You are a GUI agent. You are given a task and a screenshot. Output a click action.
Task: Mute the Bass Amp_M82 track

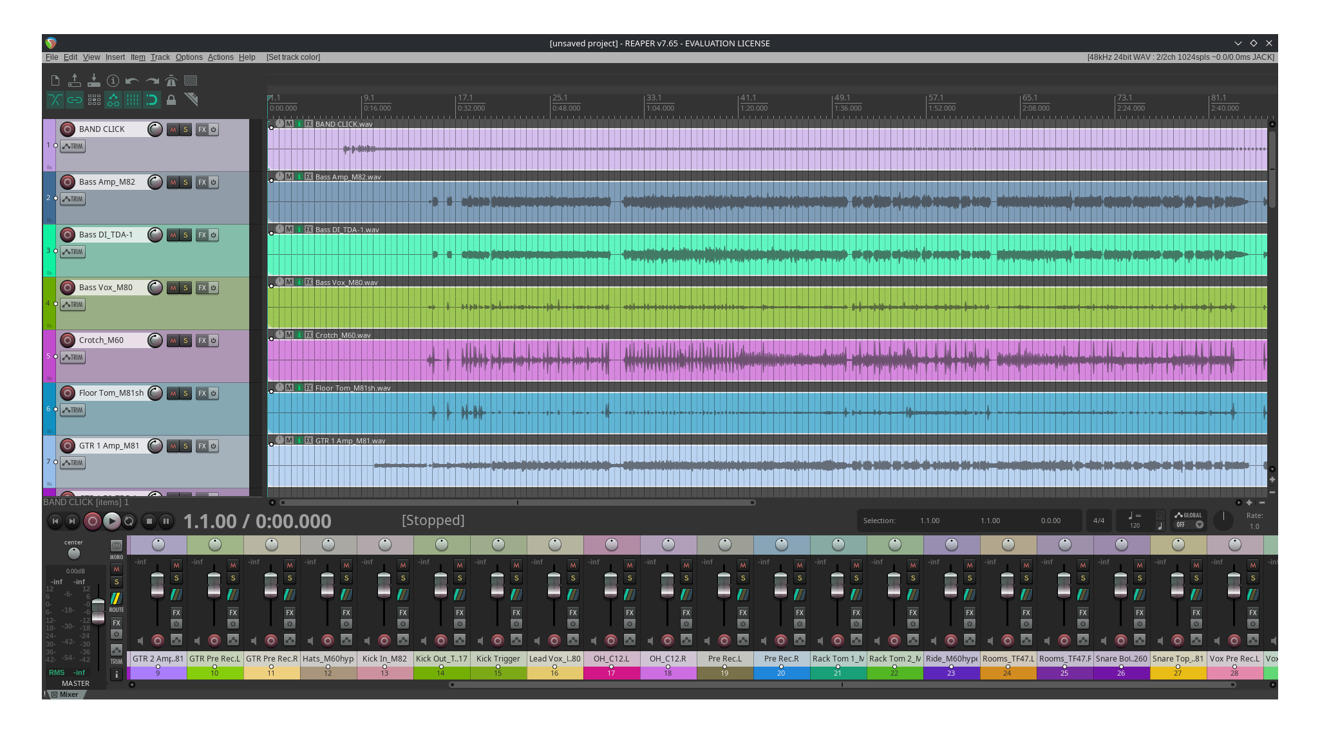173,183
